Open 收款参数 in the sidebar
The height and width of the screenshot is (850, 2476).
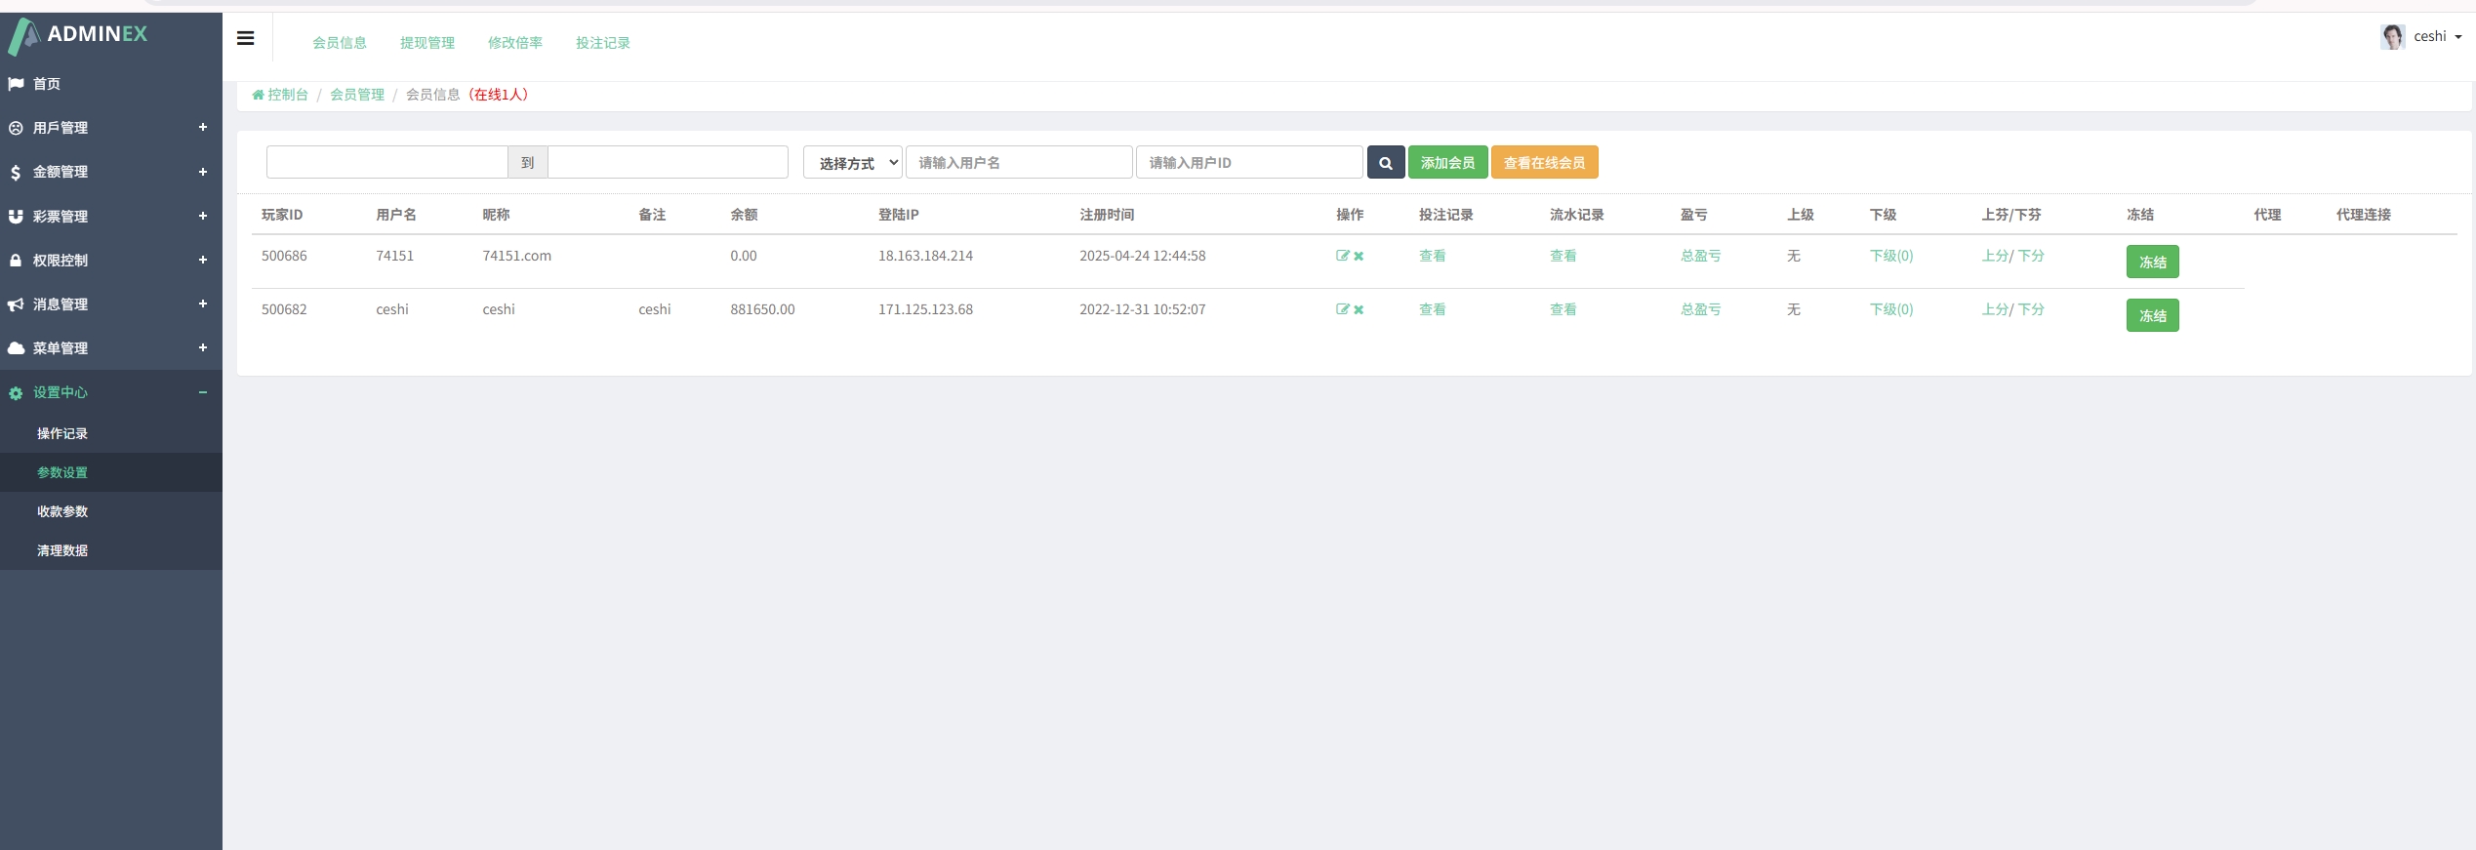coord(62,511)
